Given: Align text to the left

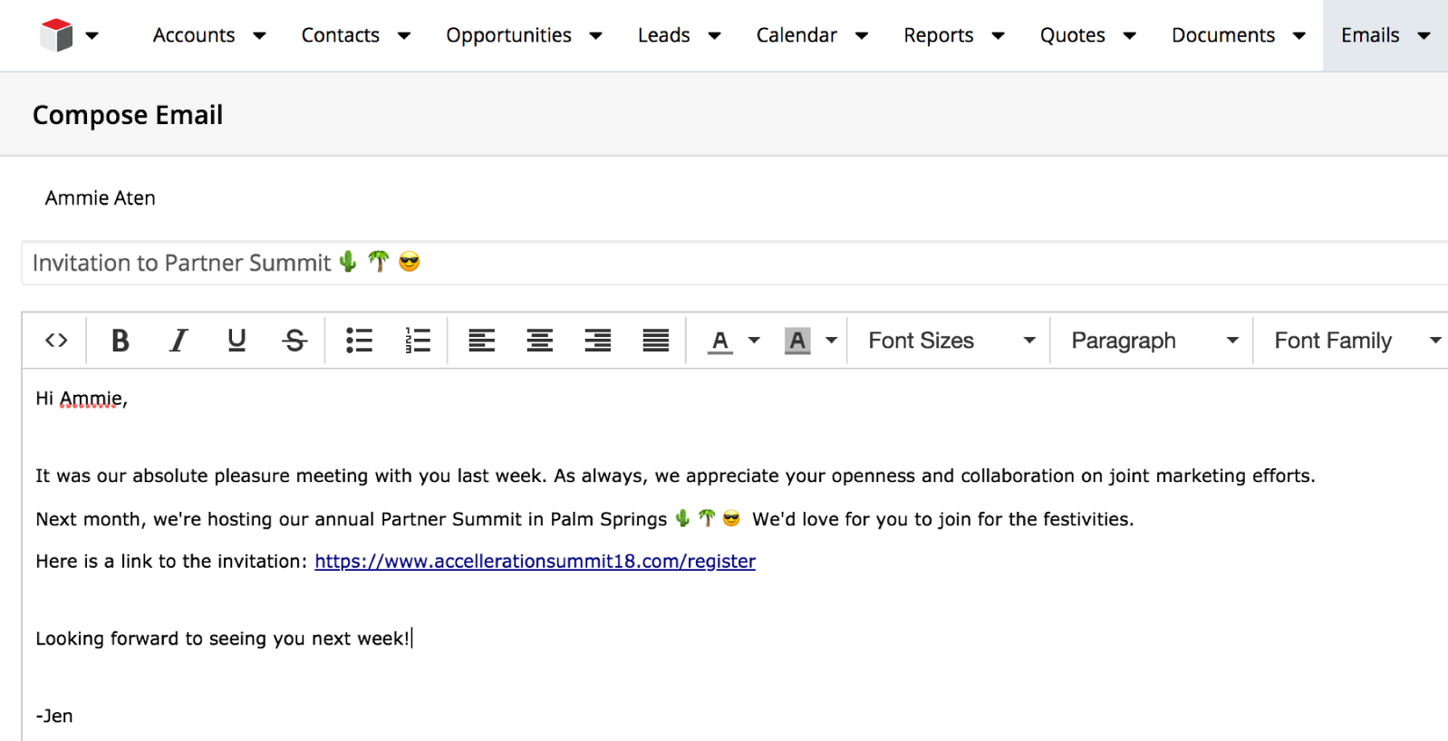Looking at the screenshot, I should pos(481,341).
